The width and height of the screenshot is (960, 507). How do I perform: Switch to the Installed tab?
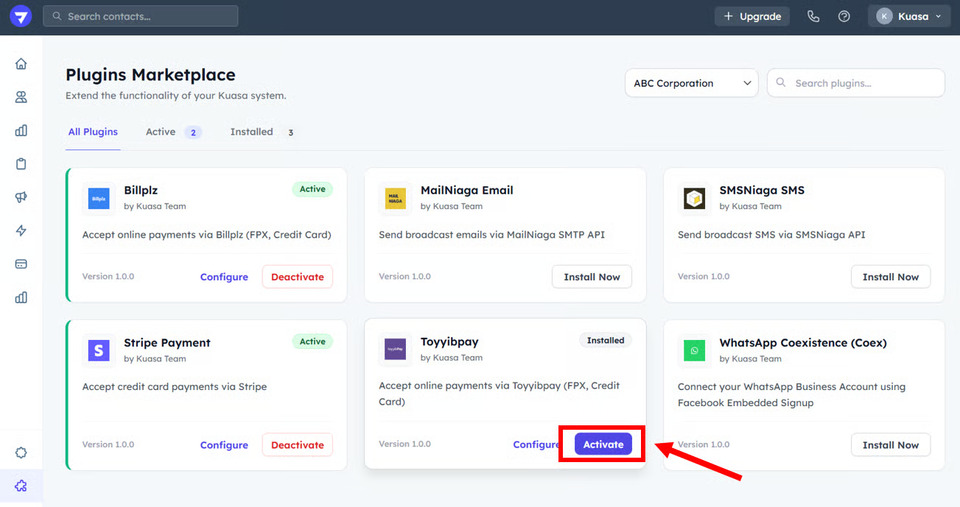251,132
